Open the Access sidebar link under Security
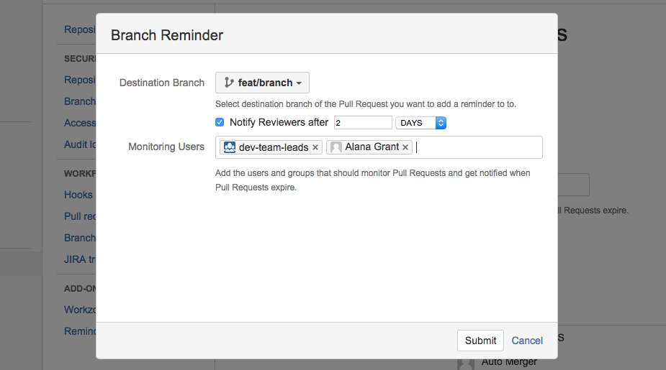The height and width of the screenshot is (370, 666). coord(80,123)
